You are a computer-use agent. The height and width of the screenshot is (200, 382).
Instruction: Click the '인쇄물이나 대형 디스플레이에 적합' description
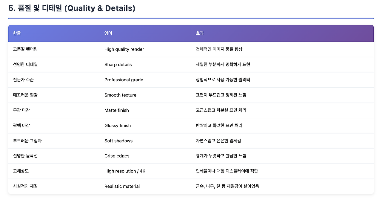click(227, 171)
